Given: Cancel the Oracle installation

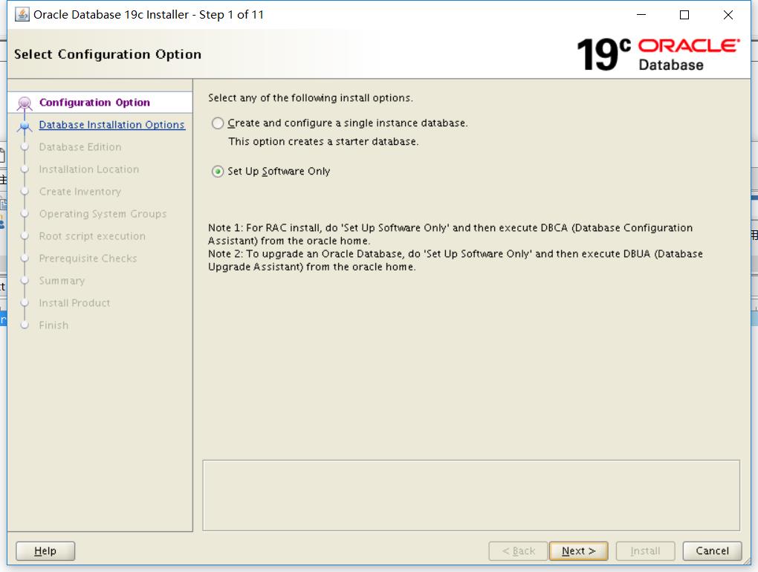Looking at the screenshot, I should pos(711,550).
